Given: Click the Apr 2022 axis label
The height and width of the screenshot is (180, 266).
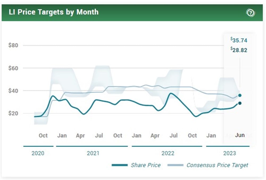Looking at the screenshot, I should click(x=155, y=135).
